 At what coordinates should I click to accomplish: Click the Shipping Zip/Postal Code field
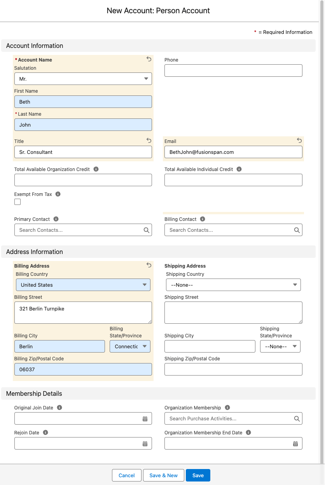[233, 369]
